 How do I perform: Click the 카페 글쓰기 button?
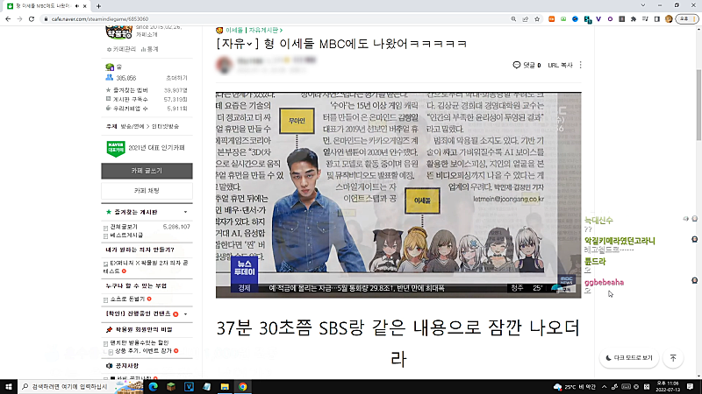pos(146,171)
